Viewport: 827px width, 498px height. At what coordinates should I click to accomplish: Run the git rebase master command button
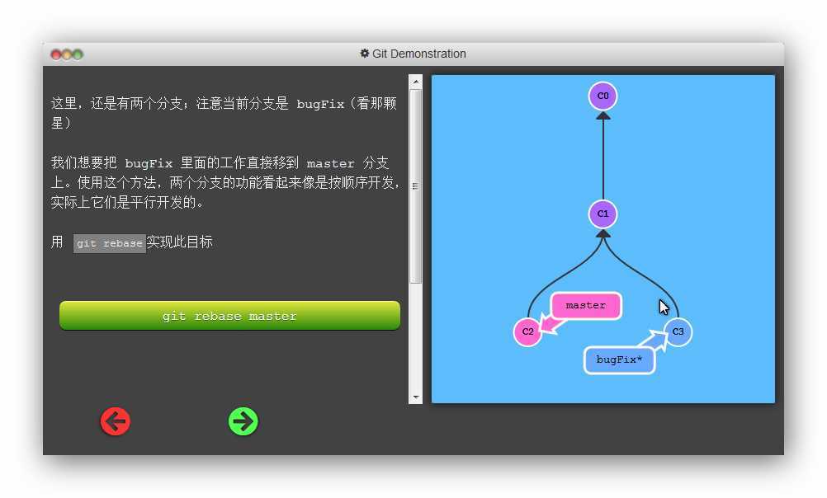(x=229, y=316)
